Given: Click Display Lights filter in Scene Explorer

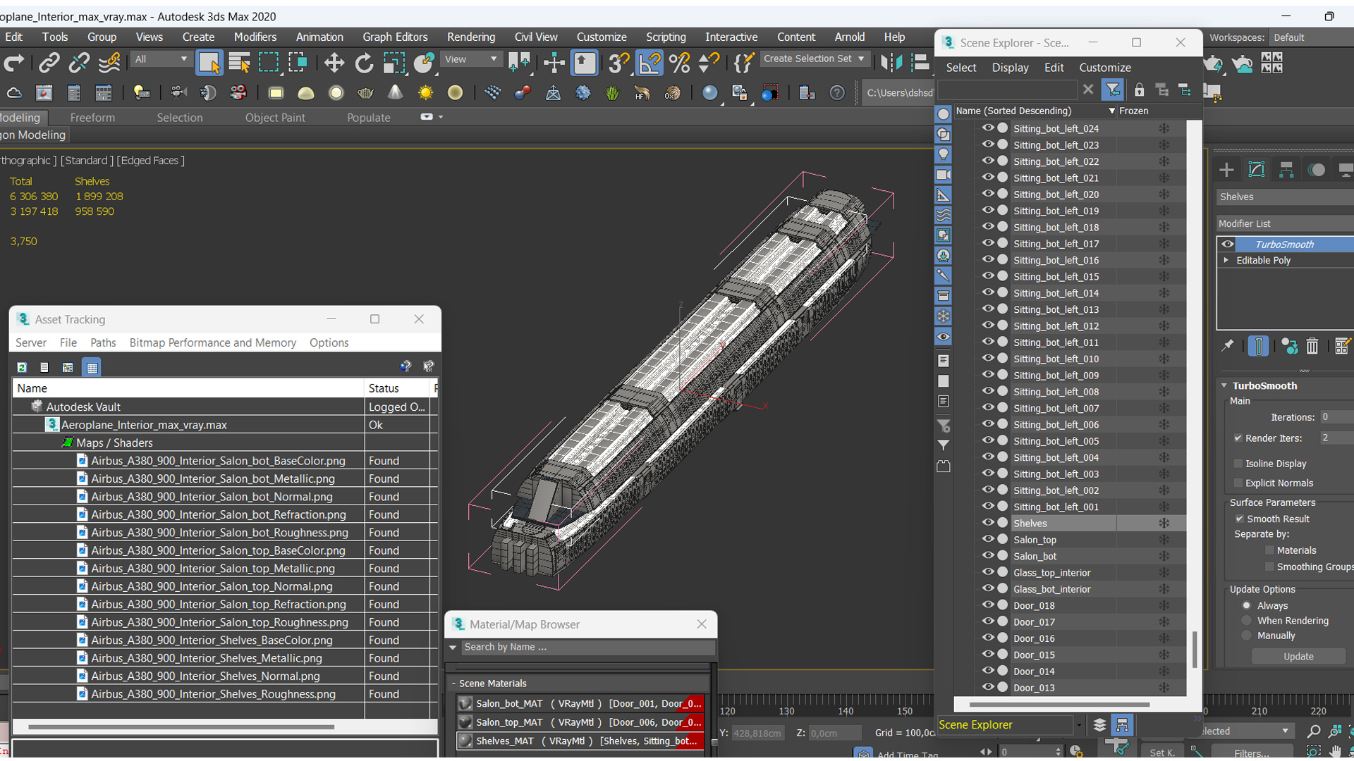Looking at the screenshot, I should [x=943, y=154].
